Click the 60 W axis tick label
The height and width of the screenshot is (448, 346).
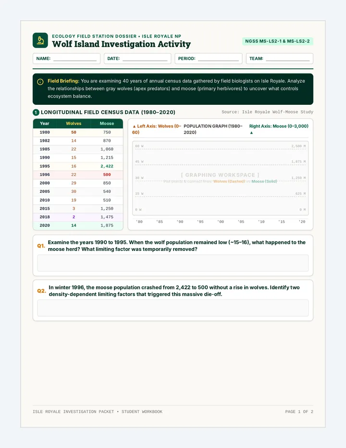tap(139, 146)
